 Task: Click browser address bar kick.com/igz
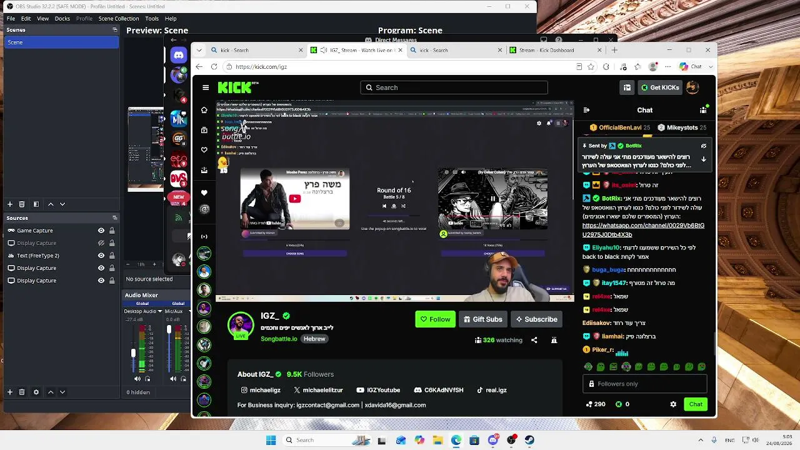[400, 67]
